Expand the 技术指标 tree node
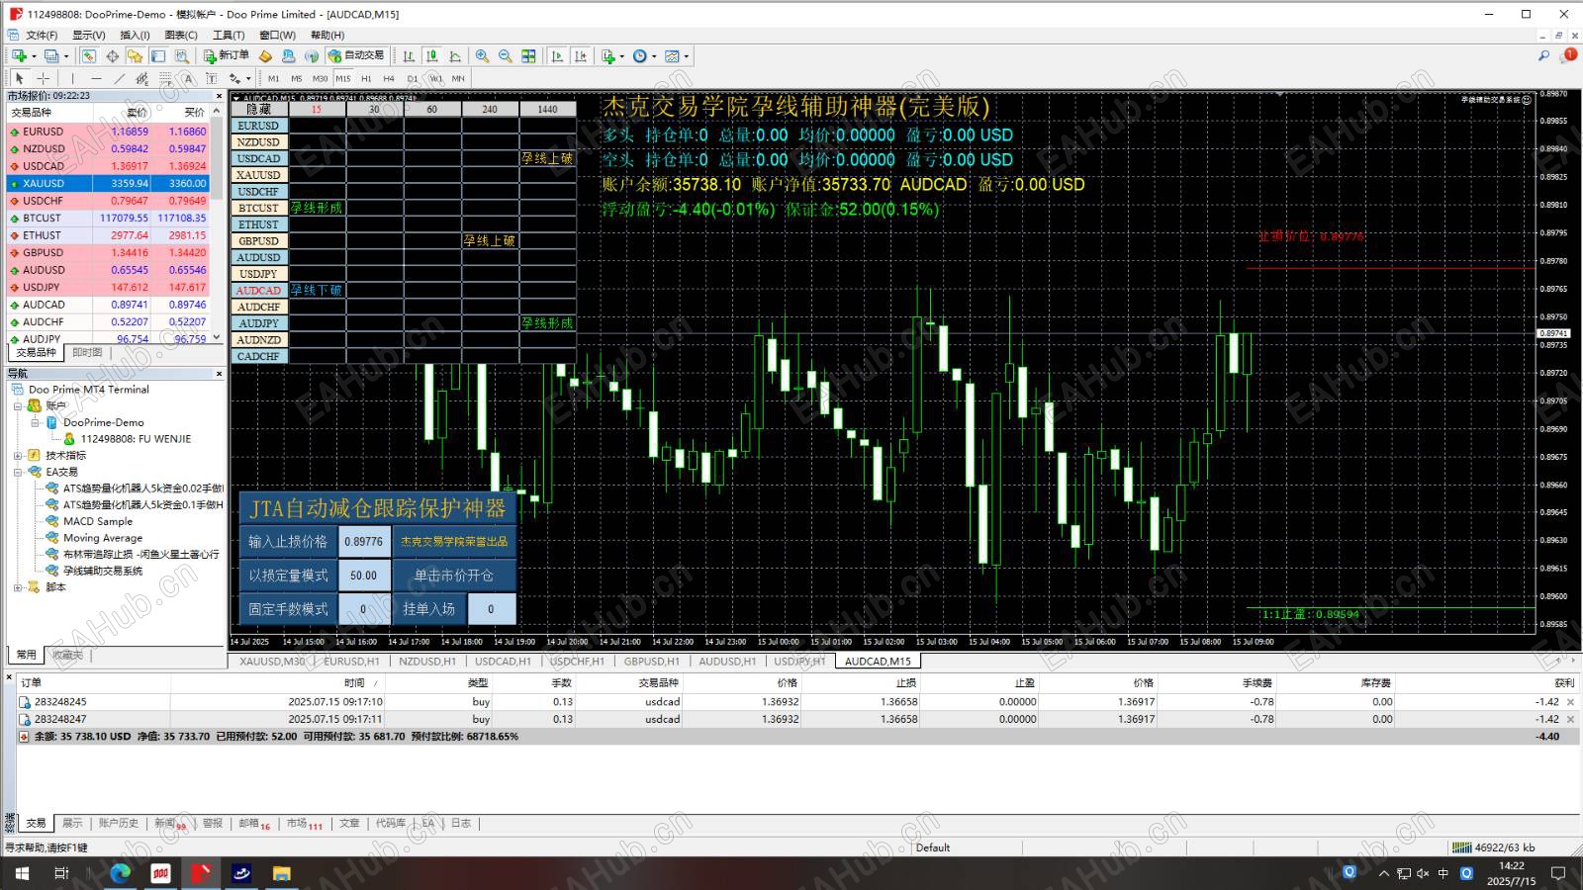1583x890 pixels. pos(18,456)
